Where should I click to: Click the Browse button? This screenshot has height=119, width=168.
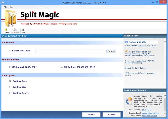(x=111, y=51)
